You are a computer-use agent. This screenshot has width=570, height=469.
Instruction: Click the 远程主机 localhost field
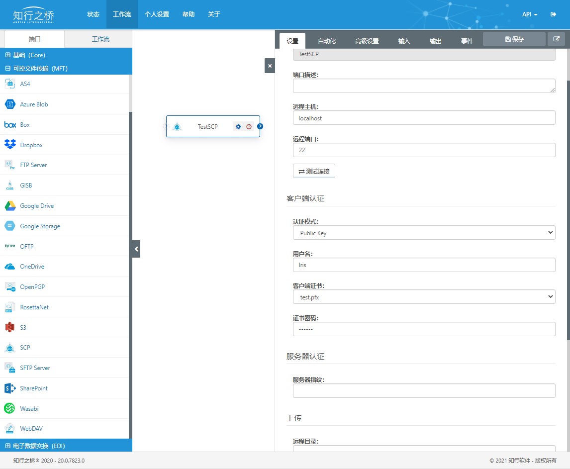[x=424, y=118]
